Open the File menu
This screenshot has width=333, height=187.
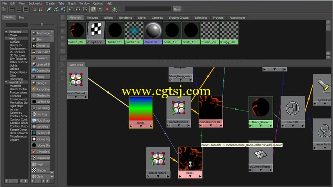tap(4, 3)
